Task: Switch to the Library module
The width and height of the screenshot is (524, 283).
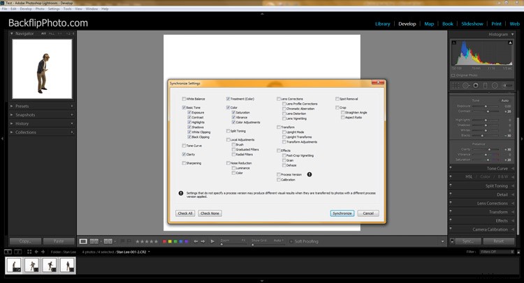Action: (x=382, y=23)
